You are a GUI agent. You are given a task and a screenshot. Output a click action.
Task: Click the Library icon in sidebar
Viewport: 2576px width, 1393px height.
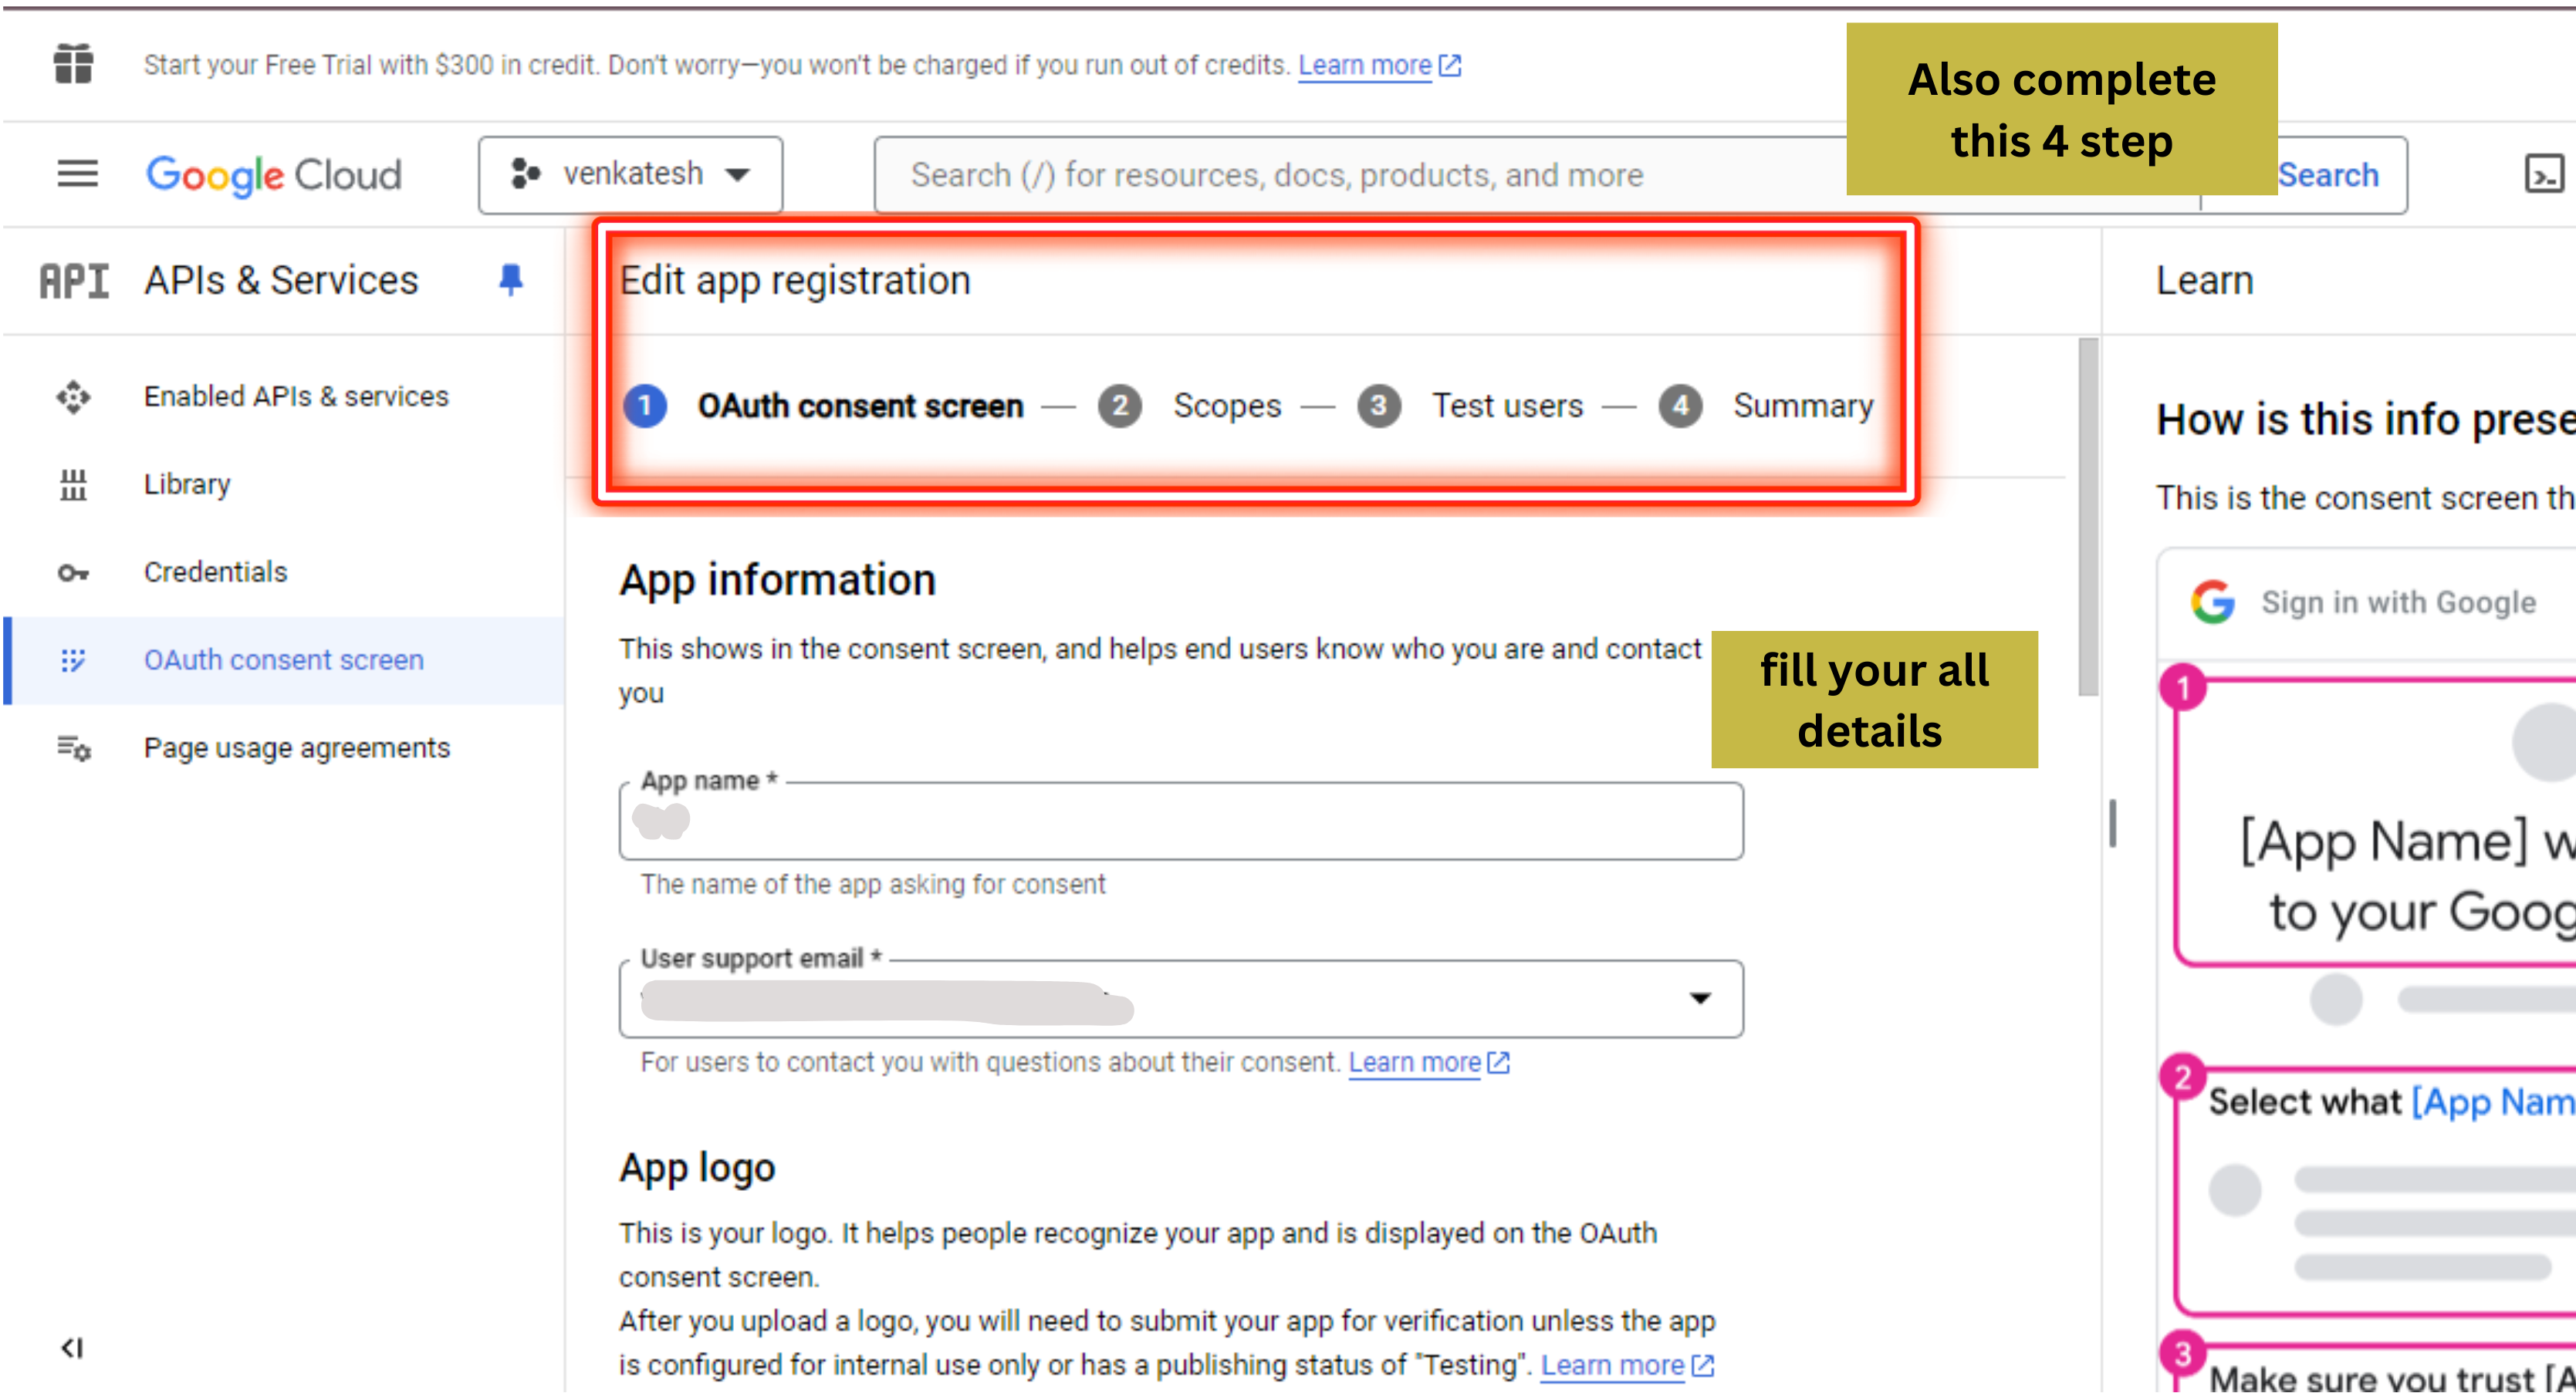coord(73,484)
